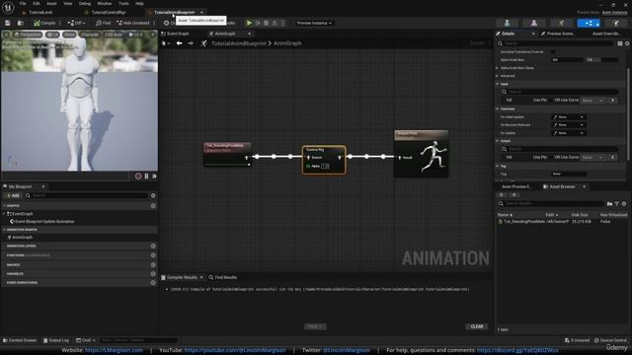Switch to the Event Graph tab
Screen dimensions: 632x355
(x=178, y=34)
